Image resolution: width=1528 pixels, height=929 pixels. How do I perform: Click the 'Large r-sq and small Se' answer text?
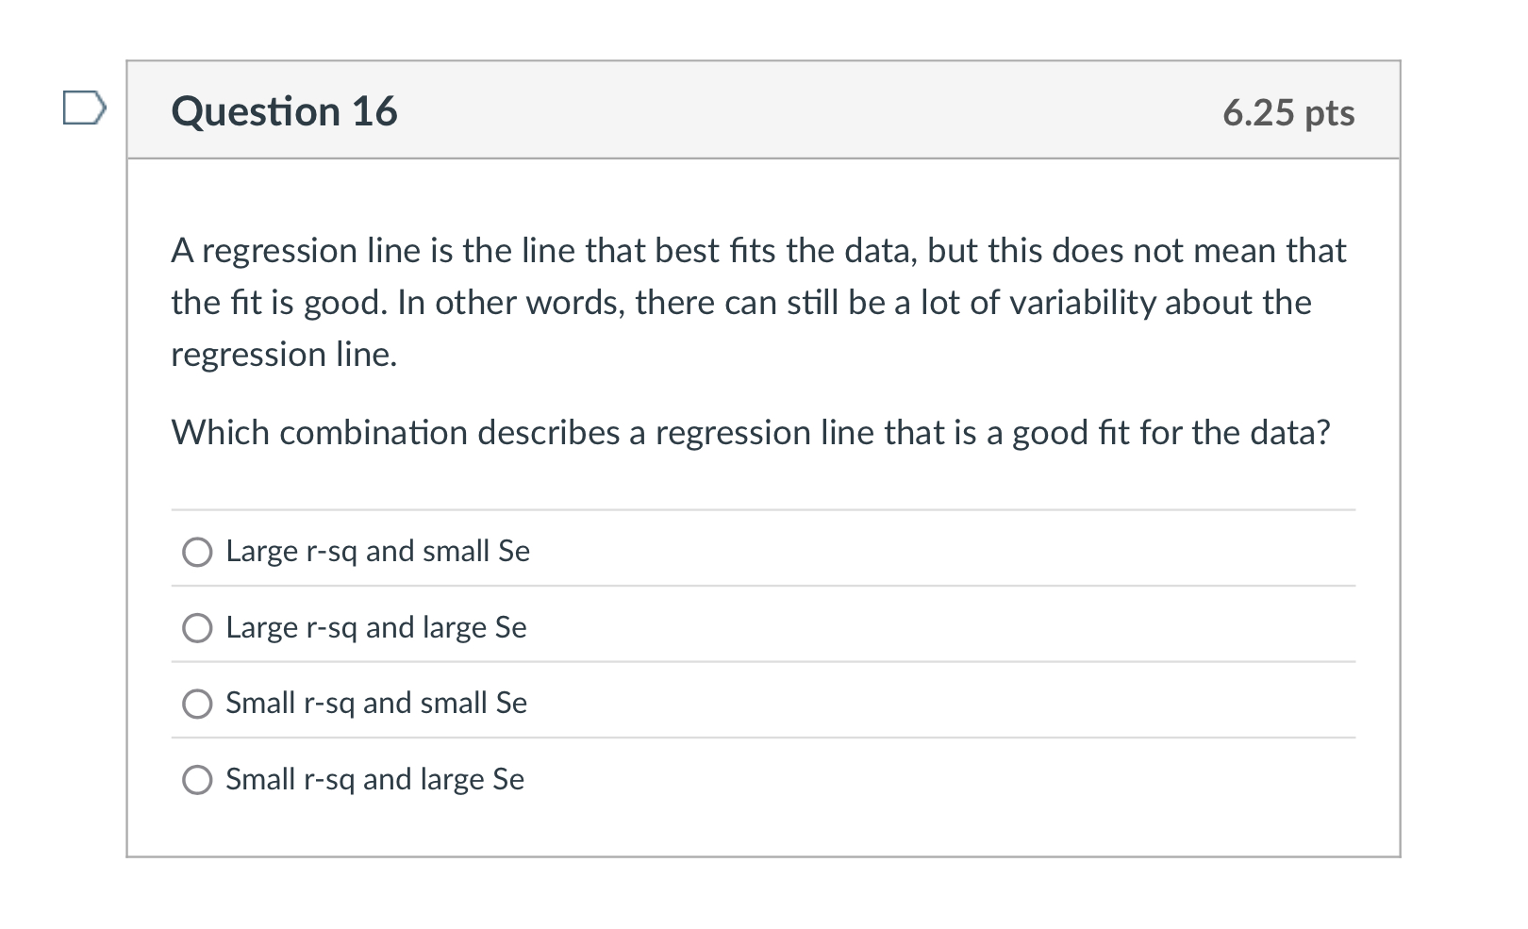pyautogui.click(x=377, y=552)
